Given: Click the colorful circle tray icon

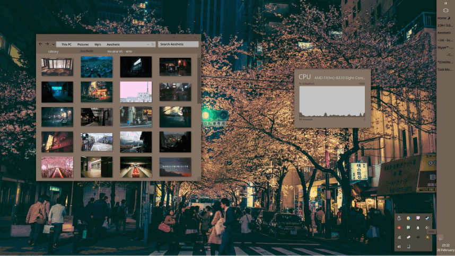Looking at the screenshot, I should 408,218.
